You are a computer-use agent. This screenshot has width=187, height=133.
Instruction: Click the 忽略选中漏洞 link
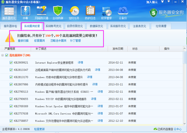coord(58,41)
